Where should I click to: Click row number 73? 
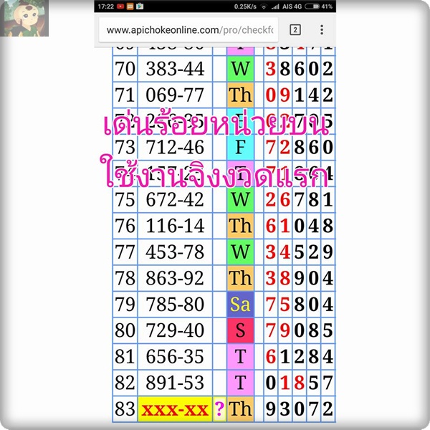(x=125, y=147)
